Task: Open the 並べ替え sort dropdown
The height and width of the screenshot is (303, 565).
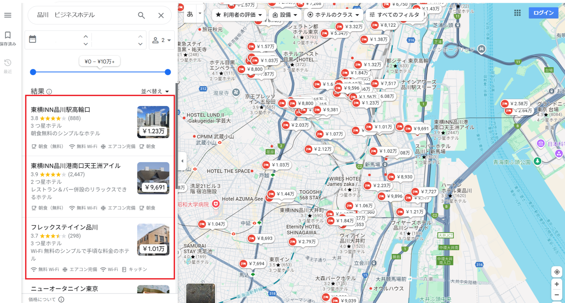Action: tap(155, 91)
